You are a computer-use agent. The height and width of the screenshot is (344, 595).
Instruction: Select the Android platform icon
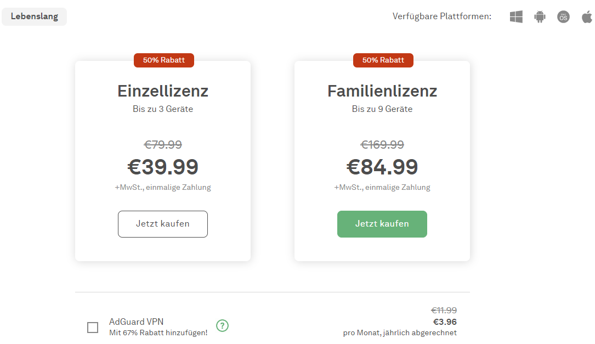click(x=540, y=17)
